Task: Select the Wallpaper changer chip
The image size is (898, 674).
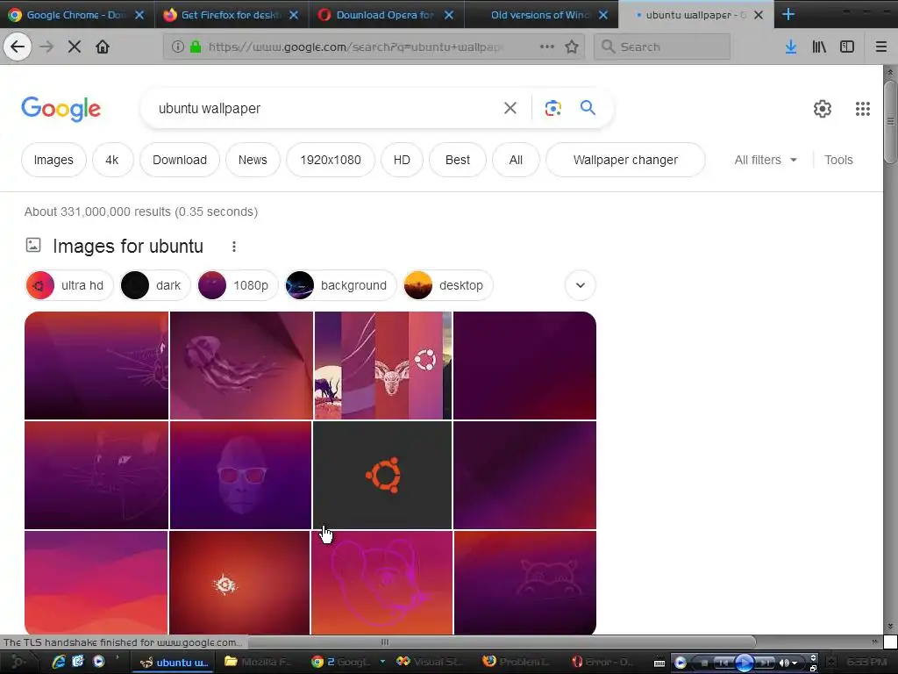Action: click(625, 160)
